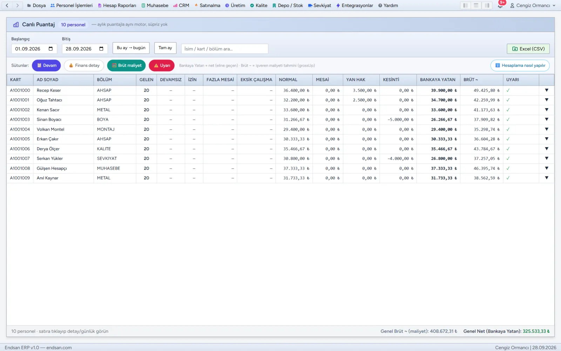Toggle the Brüt maliyet columns chip
Viewport: 561px width, 351px height.
point(127,66)
